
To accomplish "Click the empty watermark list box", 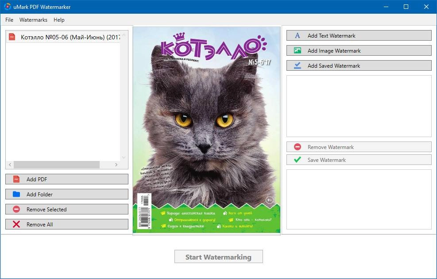I will pyautogui.click(x=359, y=106).
